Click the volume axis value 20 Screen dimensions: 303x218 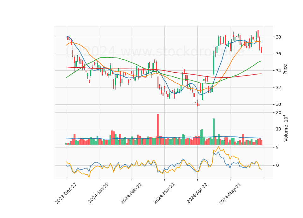tap(278, 112)
